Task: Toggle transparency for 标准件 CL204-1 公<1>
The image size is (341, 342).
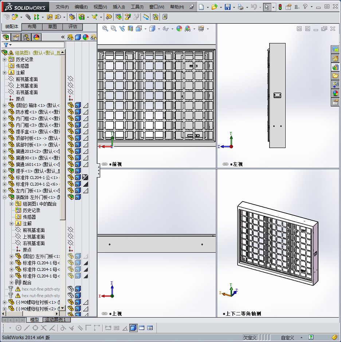Action: 85,177
